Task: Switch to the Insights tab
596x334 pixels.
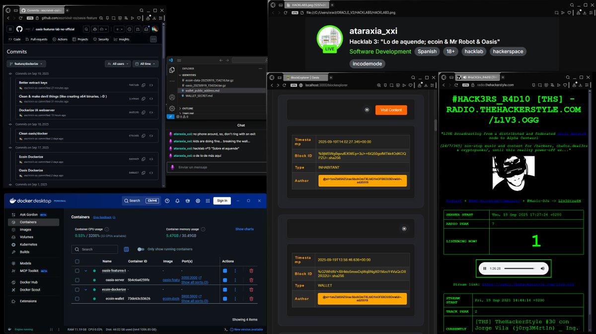Action: click(121, 39)
